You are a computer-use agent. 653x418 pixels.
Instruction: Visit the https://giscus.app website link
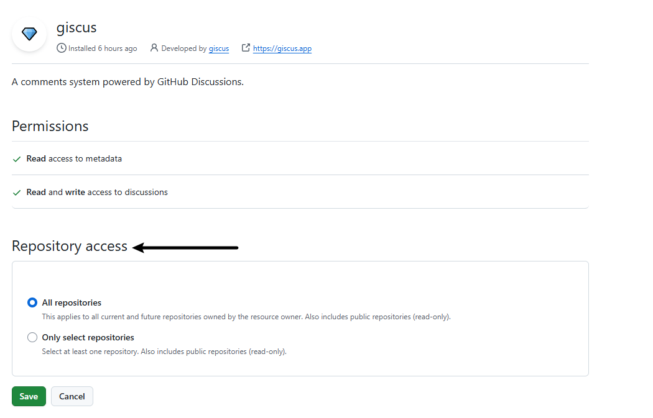(x=282, y=48)
